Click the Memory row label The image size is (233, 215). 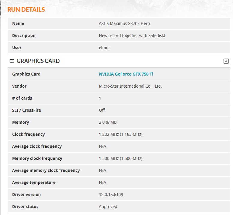(x=21, y=122)
